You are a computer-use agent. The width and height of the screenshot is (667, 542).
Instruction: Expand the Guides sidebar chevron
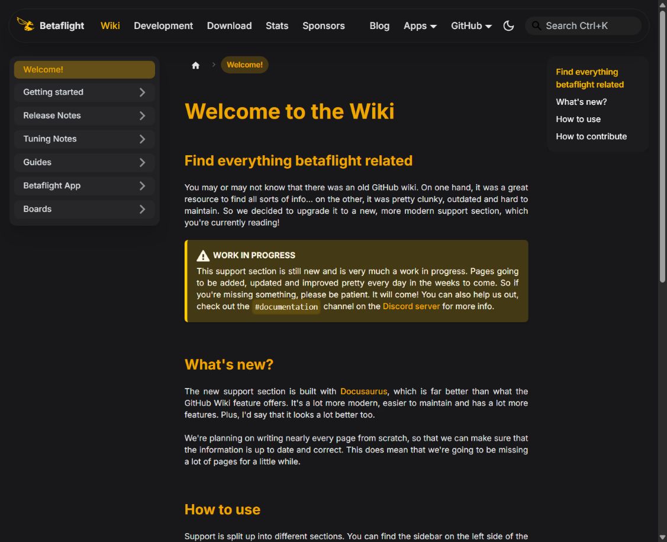(142, 163)
